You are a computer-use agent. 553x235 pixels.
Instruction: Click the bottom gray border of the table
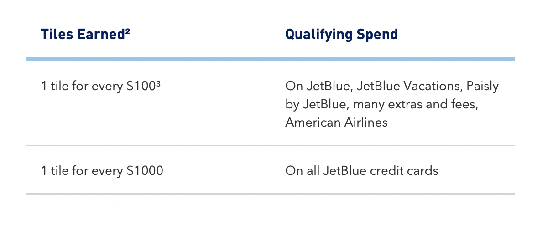[271, 194]
